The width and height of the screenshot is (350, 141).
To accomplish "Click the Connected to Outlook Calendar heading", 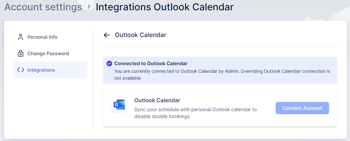I will [x=151, y=63].
